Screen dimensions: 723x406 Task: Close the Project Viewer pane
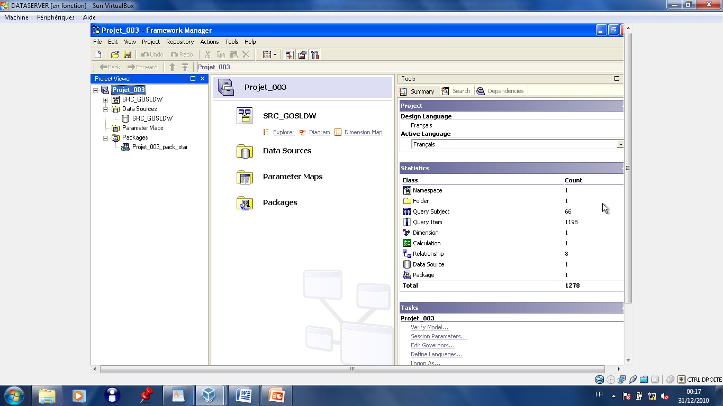[x=203, y=79]
